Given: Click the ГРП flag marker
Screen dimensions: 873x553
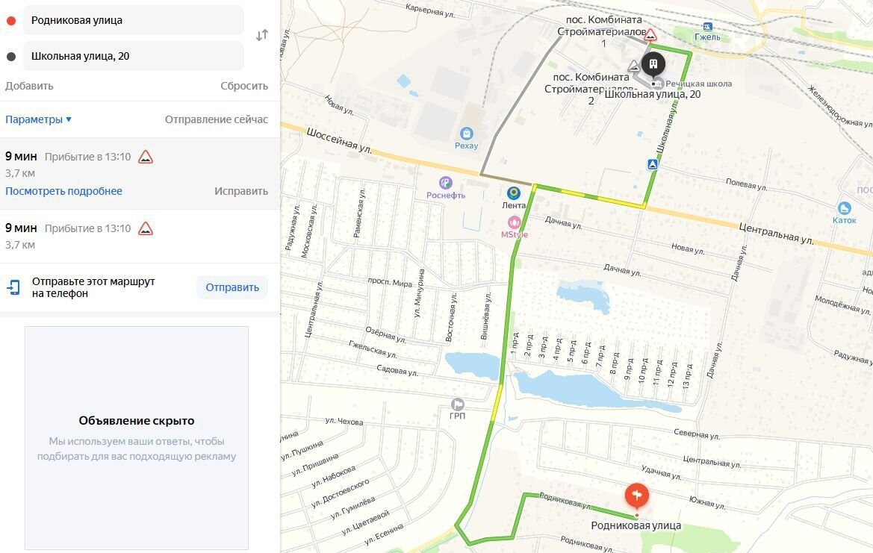Looking at the screenshot, I should 457,404.
